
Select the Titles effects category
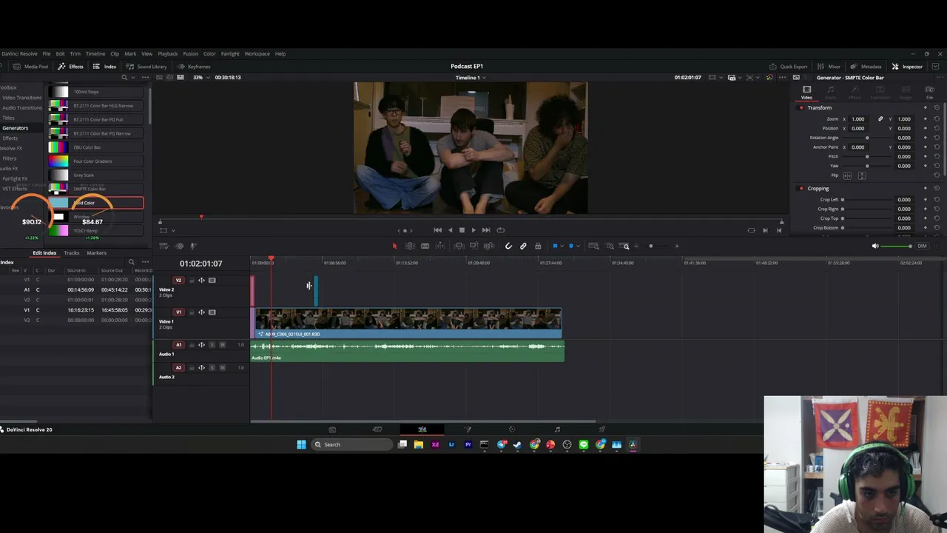8,118
